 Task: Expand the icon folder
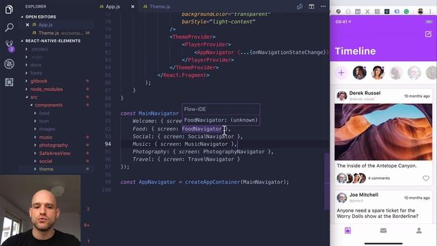(44, 121)
